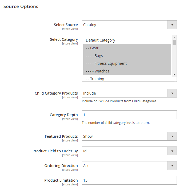Viewport: 187px width, 187px height.
Task: Expand the Ordering Direction dropdown arrow
Action: [x=172, y=166]
